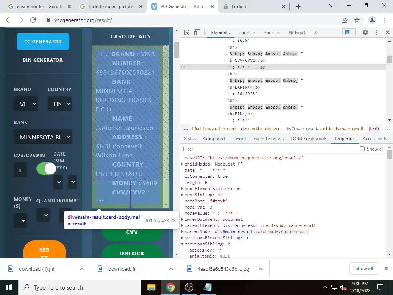Open the tab search chevron
393x295 pixels.
click(331, 5)
